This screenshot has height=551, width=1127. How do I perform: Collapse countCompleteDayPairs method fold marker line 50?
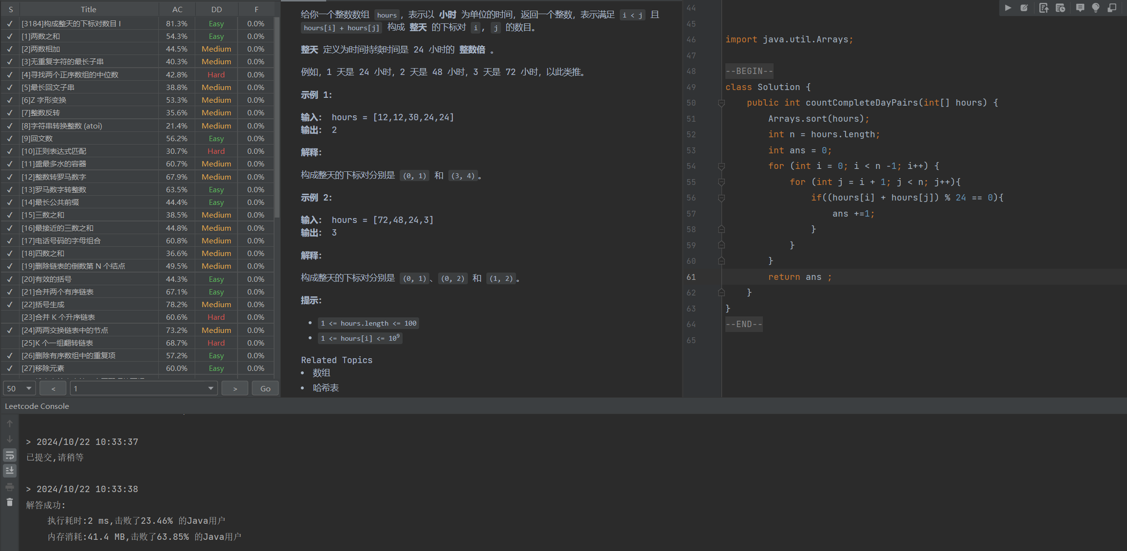point(721,103)
